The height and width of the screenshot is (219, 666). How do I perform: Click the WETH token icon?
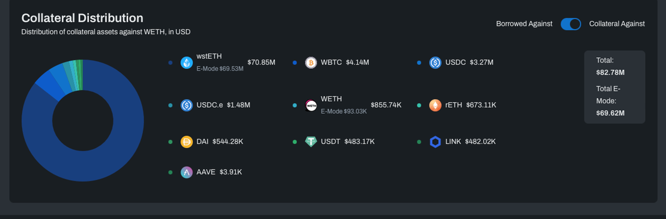coord(311,105)
